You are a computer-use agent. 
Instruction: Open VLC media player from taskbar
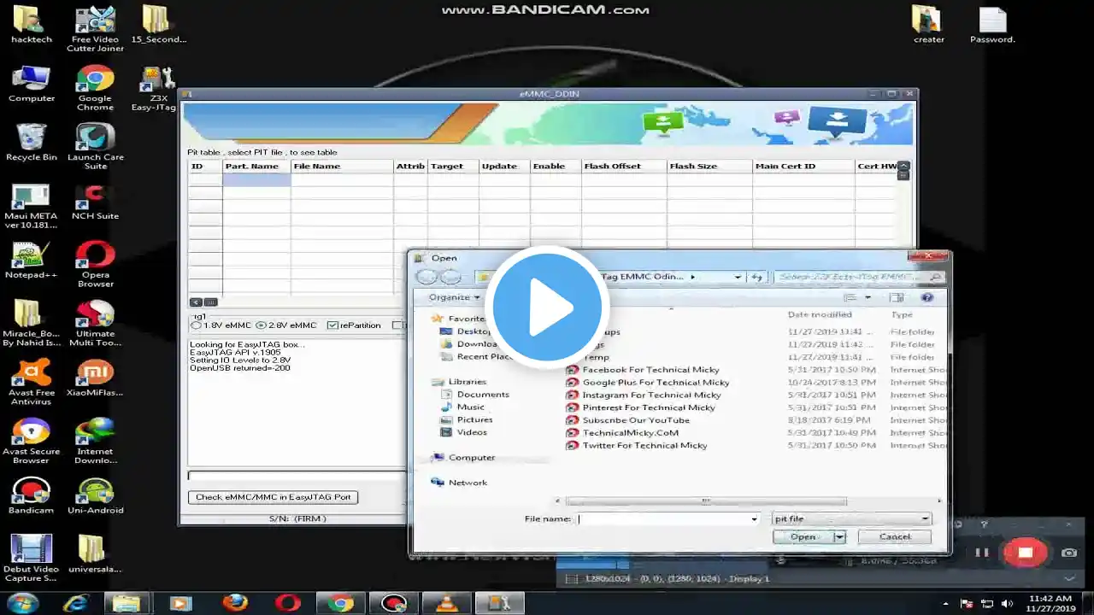[447, 603]
